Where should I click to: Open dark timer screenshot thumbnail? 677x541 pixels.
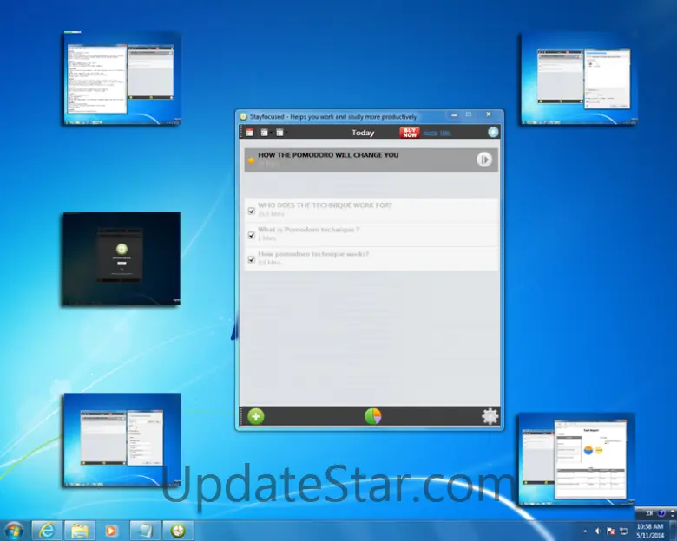(122, 259)
